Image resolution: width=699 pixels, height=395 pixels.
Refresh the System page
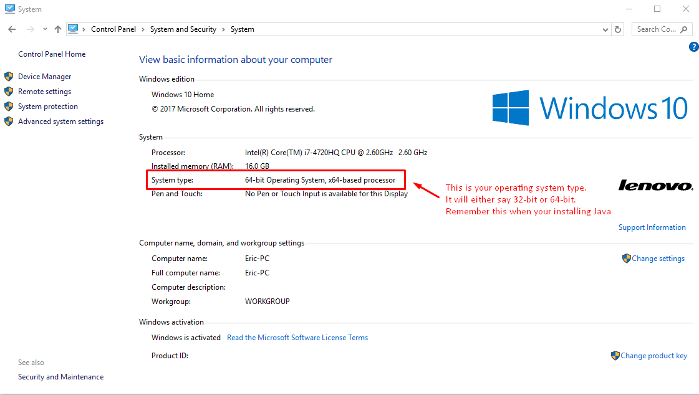[x=618, y=29]
